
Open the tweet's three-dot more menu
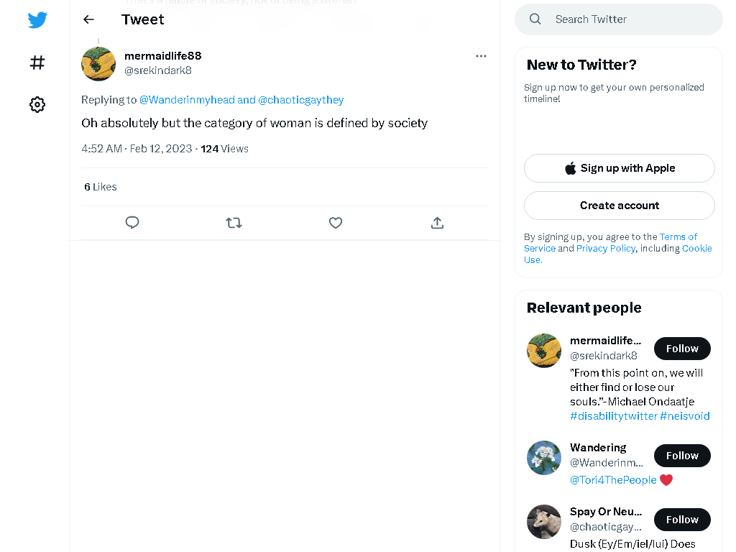tap(481, 56)
